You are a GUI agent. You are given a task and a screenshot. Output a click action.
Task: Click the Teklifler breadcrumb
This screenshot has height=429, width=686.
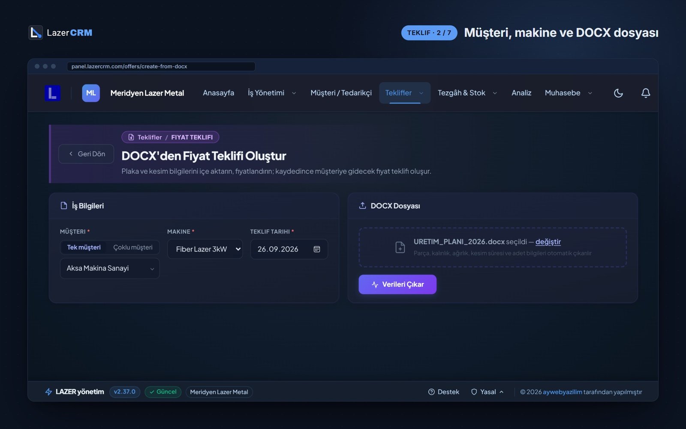(x=150, y=137)
